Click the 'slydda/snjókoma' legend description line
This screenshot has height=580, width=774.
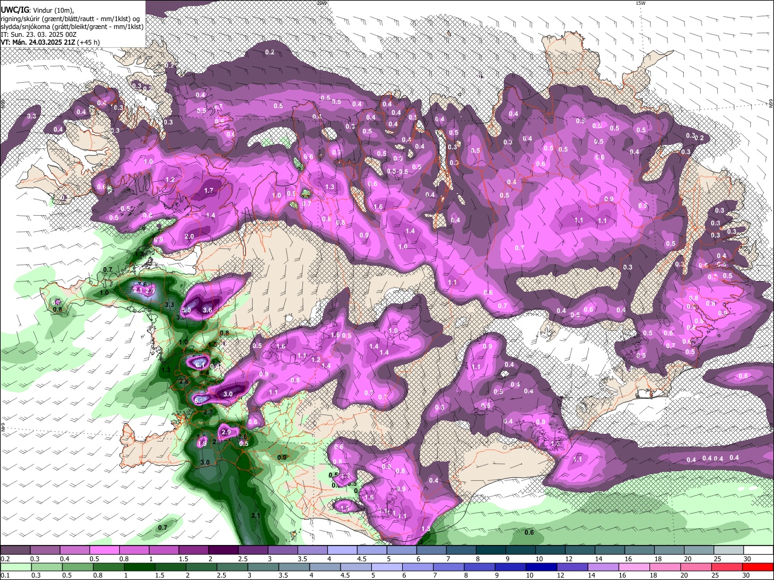pyautogui.click(x=72, y=27)
